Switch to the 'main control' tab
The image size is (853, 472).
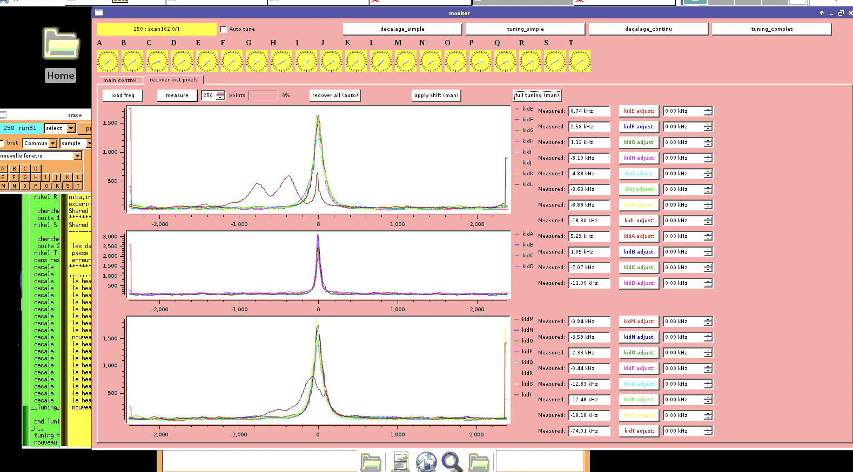(x=120, y=80)
